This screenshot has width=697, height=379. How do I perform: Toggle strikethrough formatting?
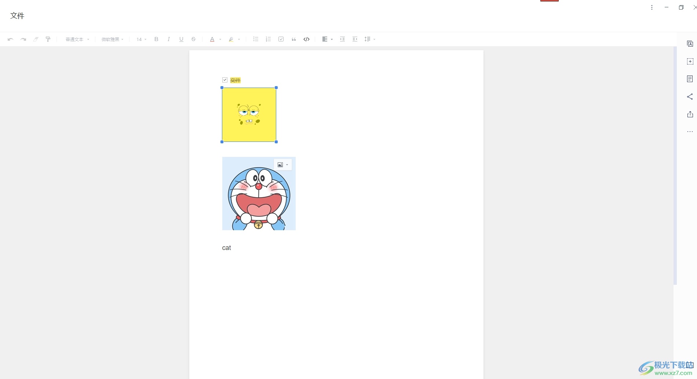pos(194,39)
